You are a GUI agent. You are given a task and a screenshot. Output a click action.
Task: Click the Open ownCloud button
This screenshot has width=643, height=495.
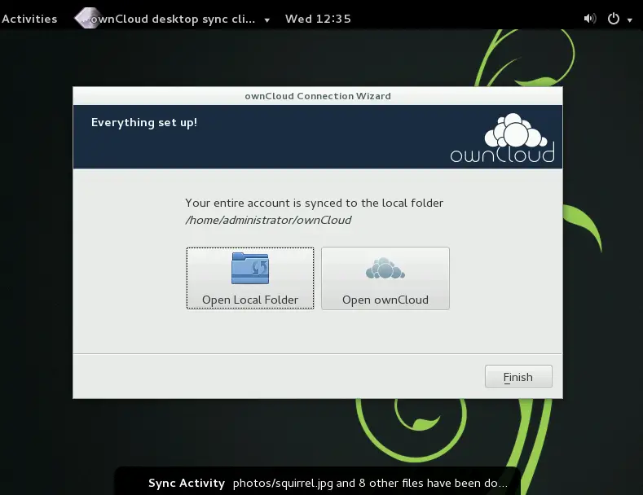pos(385,278)
